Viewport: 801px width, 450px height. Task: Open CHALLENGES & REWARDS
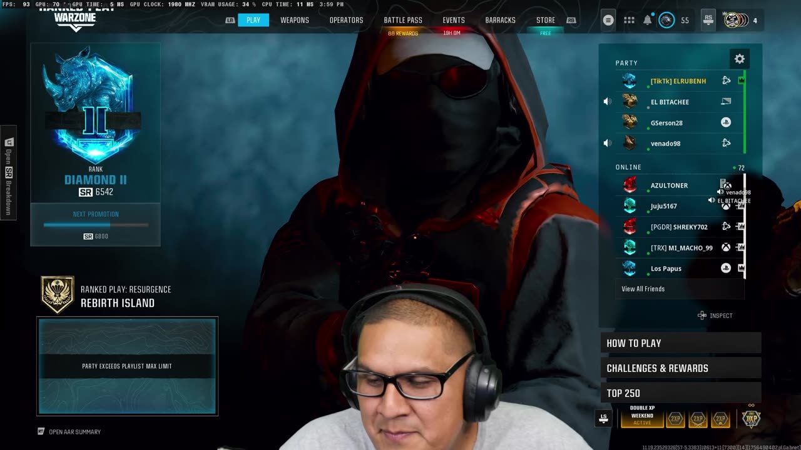[681, 368]
